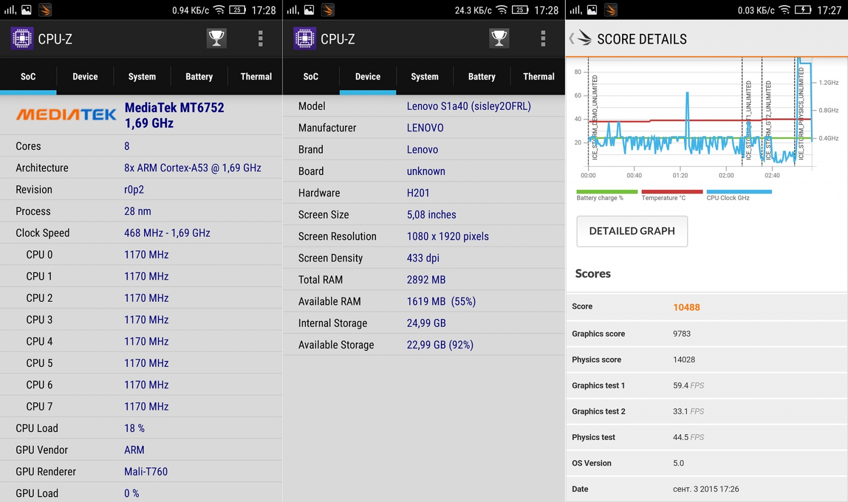Screen dimensions: 848x502
Task: Tap the Graphics test 2 result 33.1 FPS
Action: point(688,411)
